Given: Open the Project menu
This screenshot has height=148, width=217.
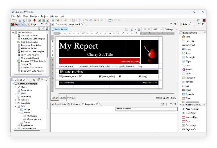Looking at the screenshot, I should pos(44,16).
